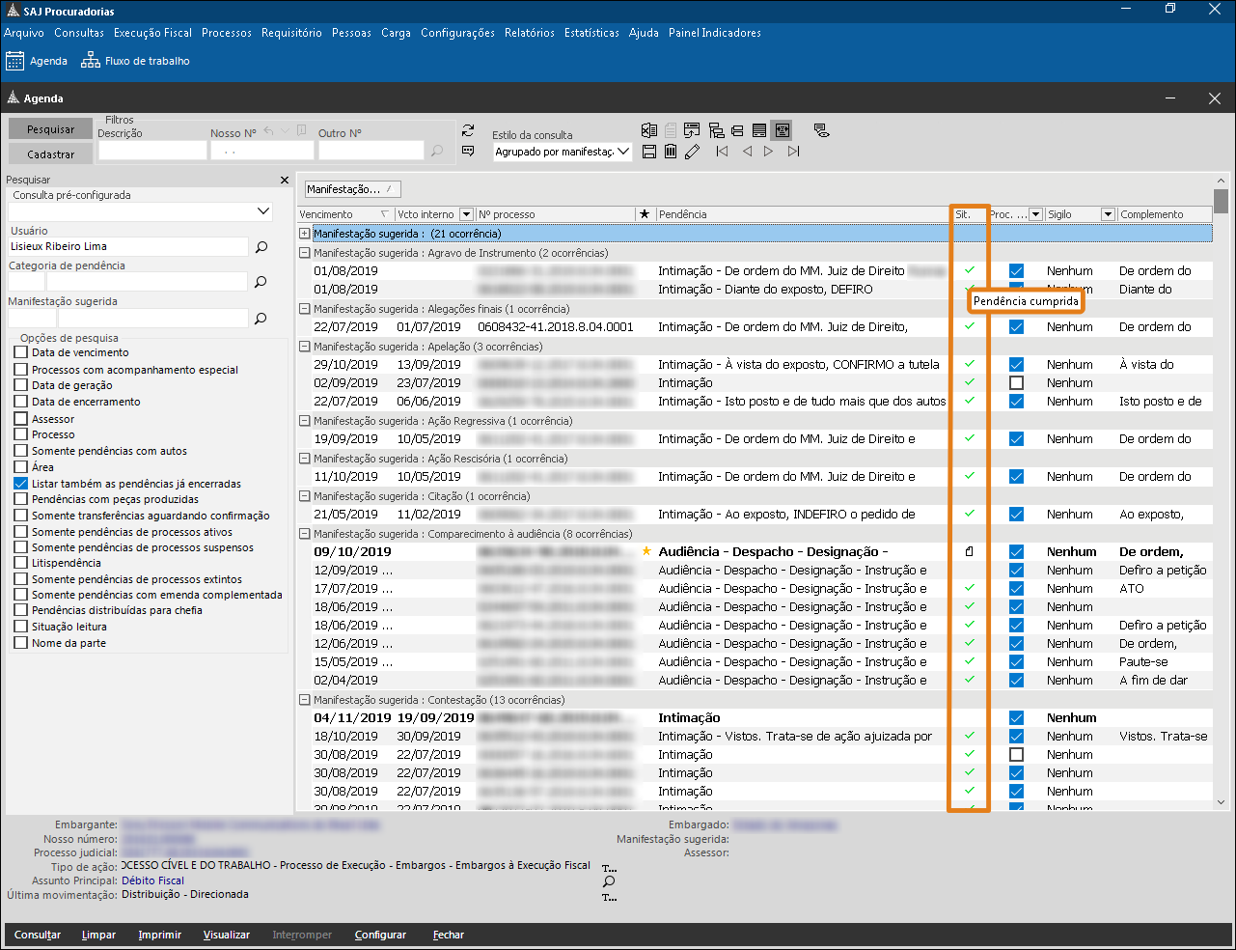
Task: Click the Fechar button
Action: tap(448, 935)
